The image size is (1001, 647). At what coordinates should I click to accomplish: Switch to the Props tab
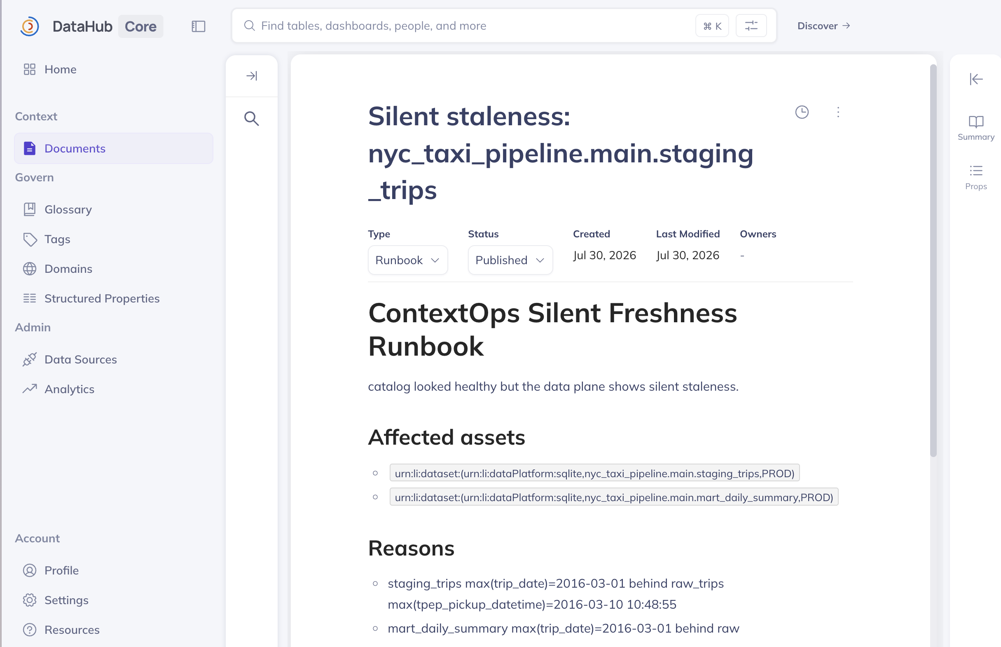976,178
